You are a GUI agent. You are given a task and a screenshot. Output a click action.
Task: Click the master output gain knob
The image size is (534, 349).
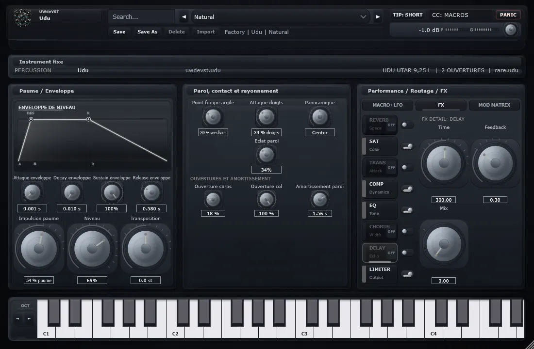point(511,30)
